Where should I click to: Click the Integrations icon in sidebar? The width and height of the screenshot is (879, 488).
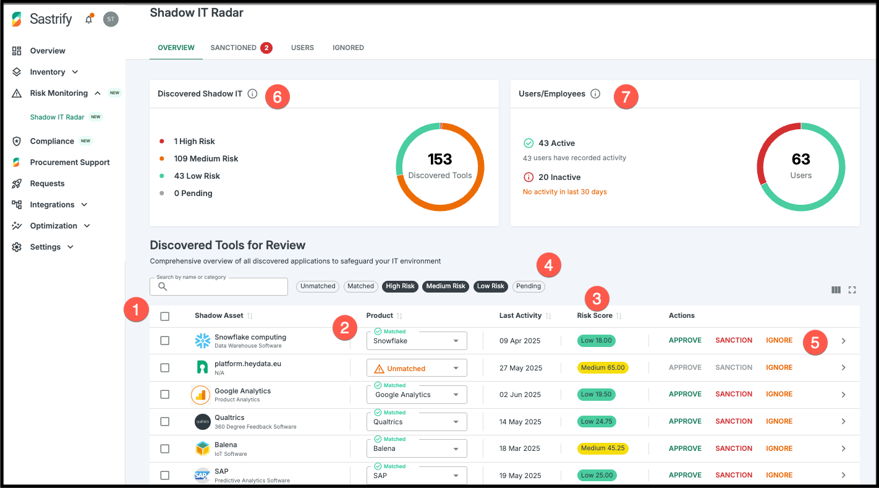point(17,205)
